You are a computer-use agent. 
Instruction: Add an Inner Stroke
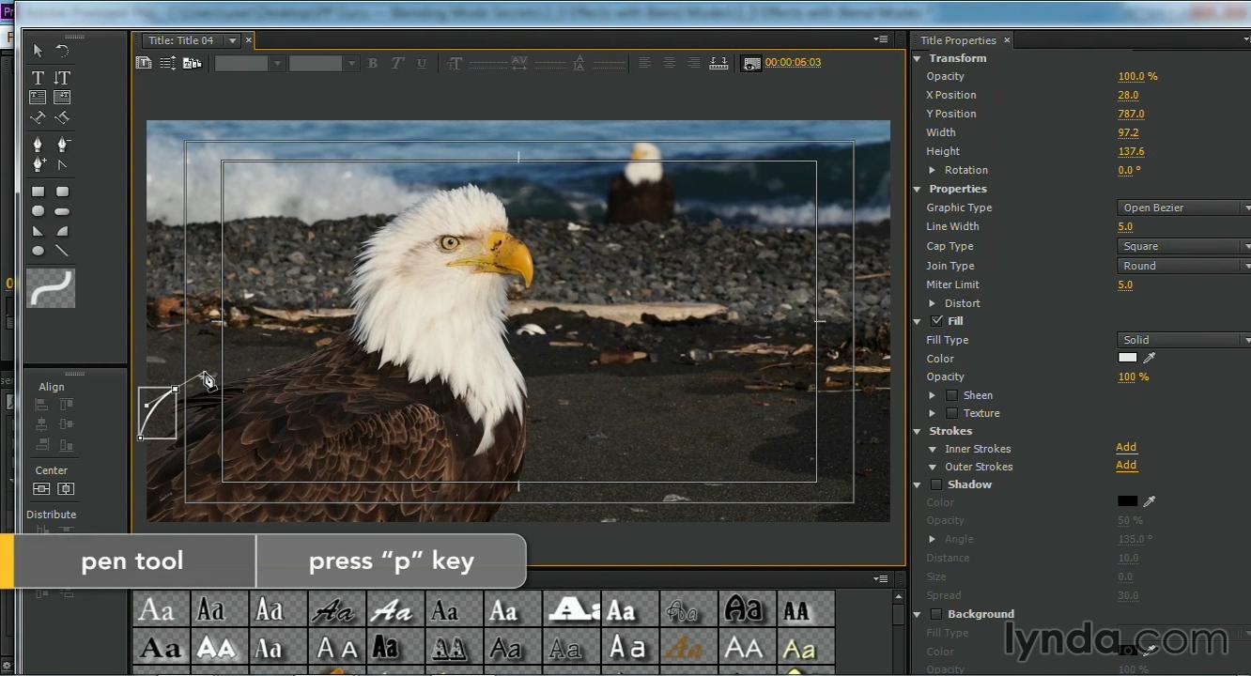(x=1126, y=447)
